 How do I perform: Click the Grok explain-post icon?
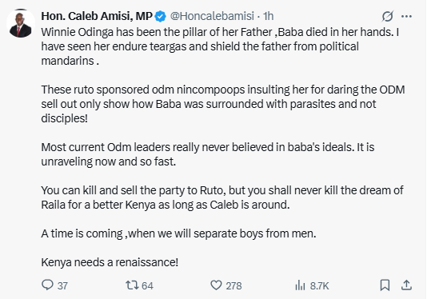pyautogui.click(x=387, y=16)
